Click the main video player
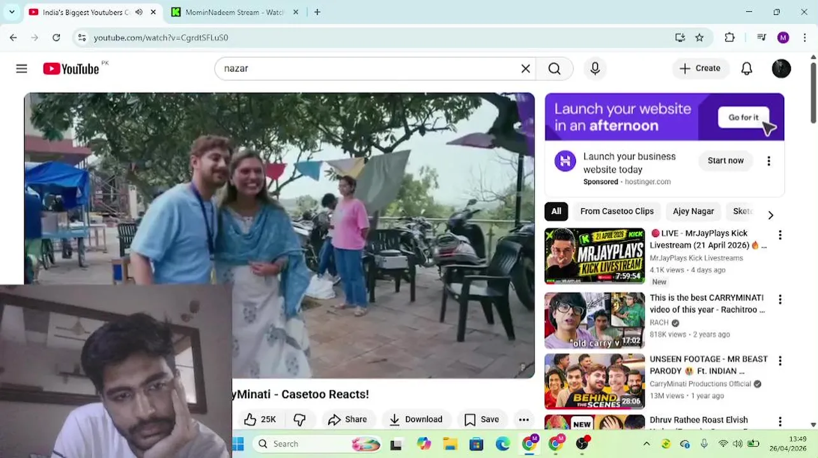The image size is (818, 458). point(279,235)
